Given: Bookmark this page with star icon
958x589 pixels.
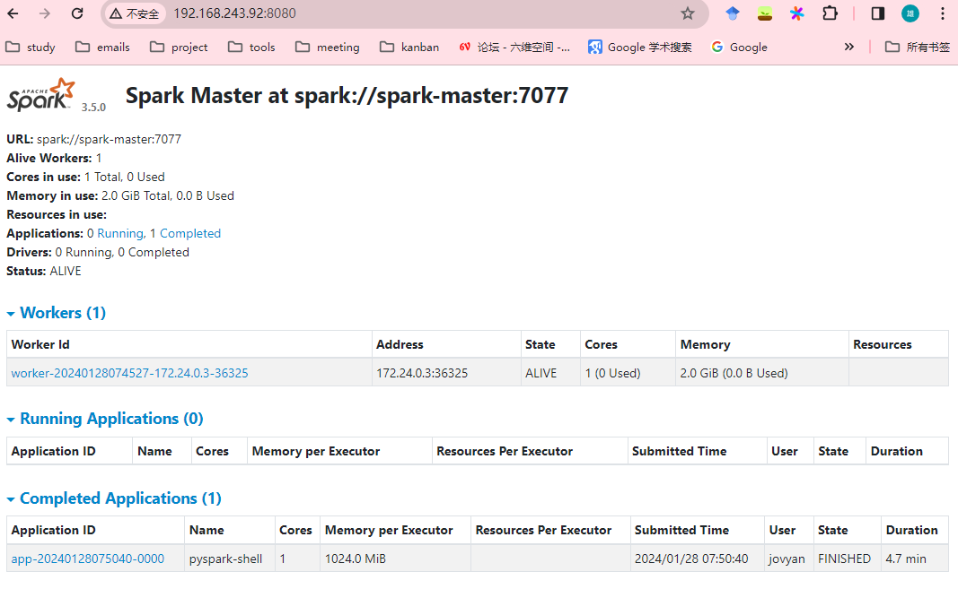Looking at the screenshot, I should coord(688,13).
